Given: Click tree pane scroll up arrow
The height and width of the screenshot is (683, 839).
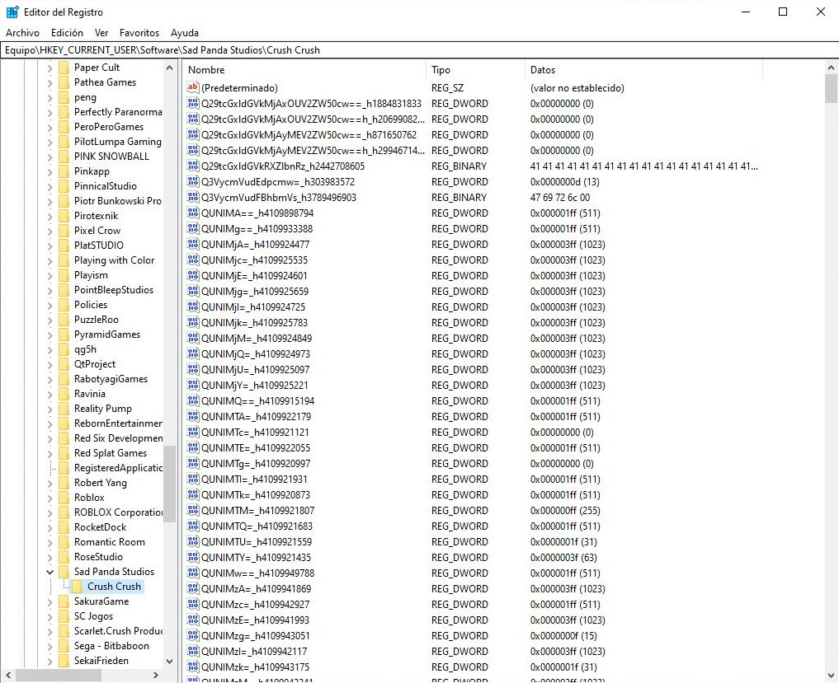Looking at the screenshot, I should point(170,68).
